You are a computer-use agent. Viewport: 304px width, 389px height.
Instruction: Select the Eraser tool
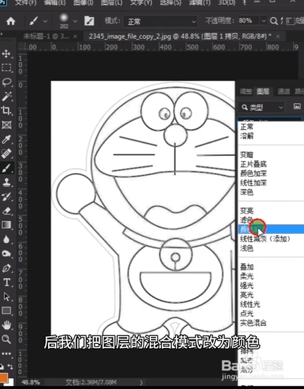[6, 211]
